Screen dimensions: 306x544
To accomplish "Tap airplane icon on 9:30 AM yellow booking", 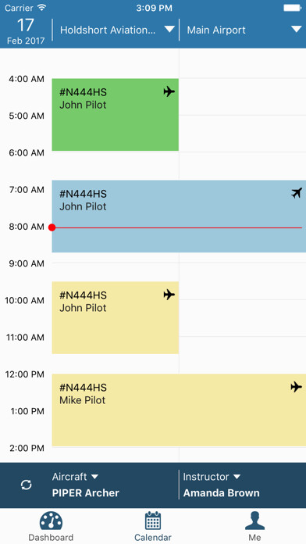I will (x=169, y=295).
